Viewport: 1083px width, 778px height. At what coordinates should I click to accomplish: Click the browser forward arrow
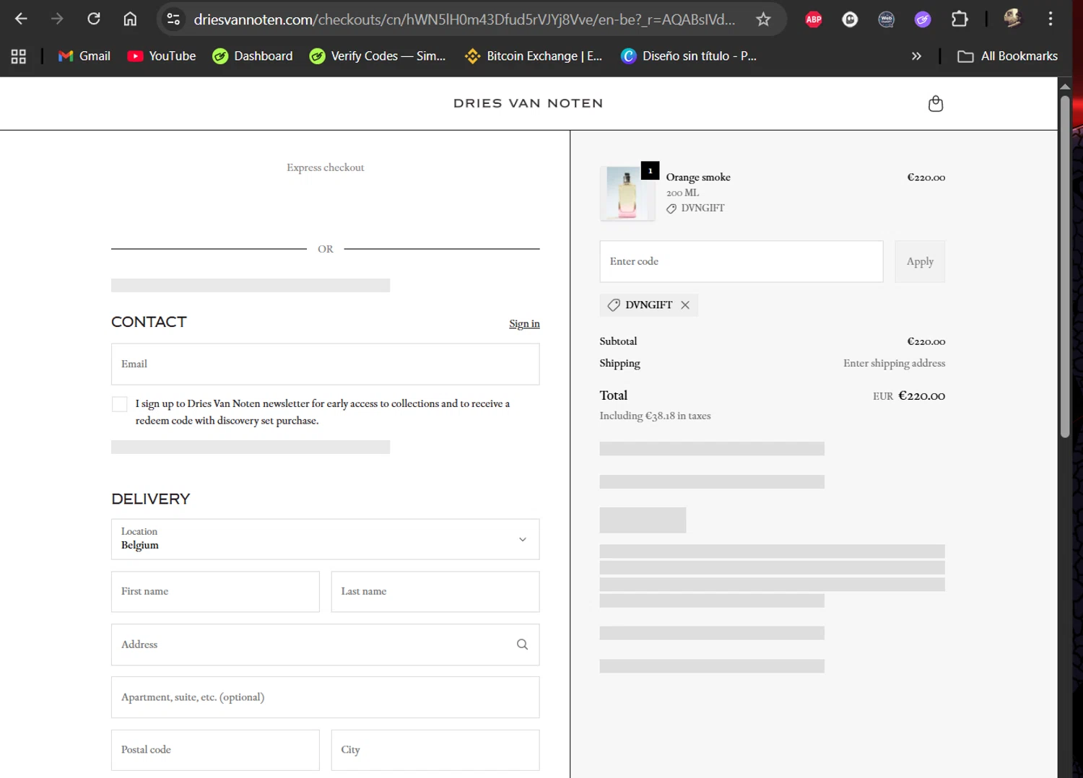[x=57, y=19]
